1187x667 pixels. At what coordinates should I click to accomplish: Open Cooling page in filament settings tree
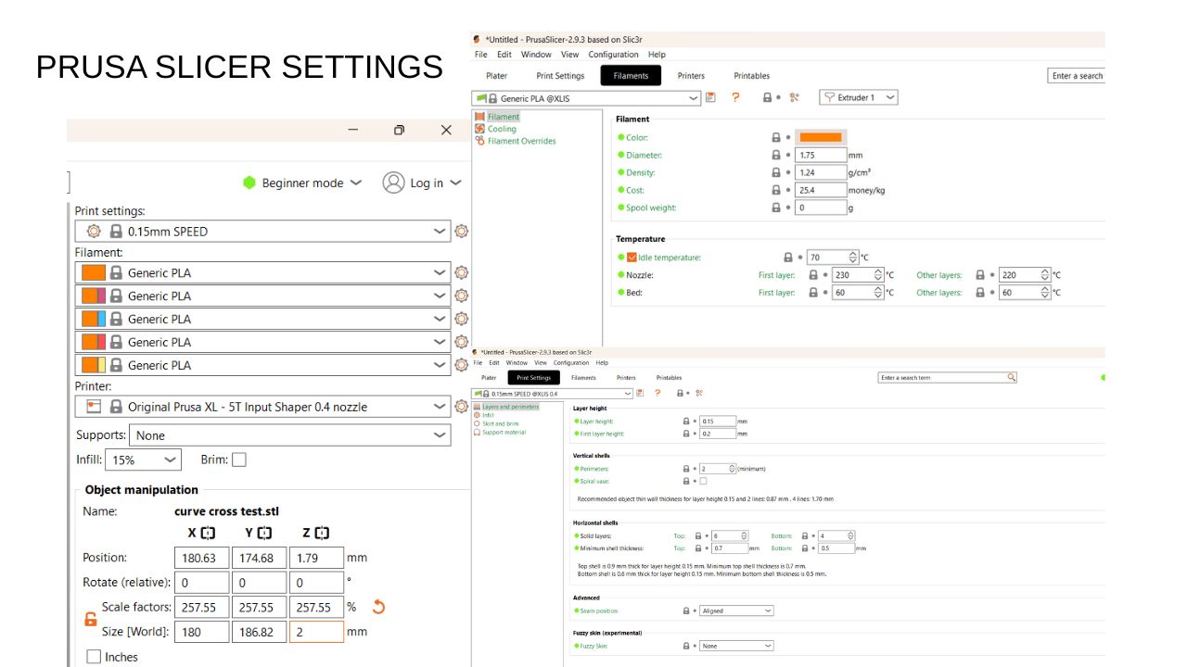pos(502,129)
